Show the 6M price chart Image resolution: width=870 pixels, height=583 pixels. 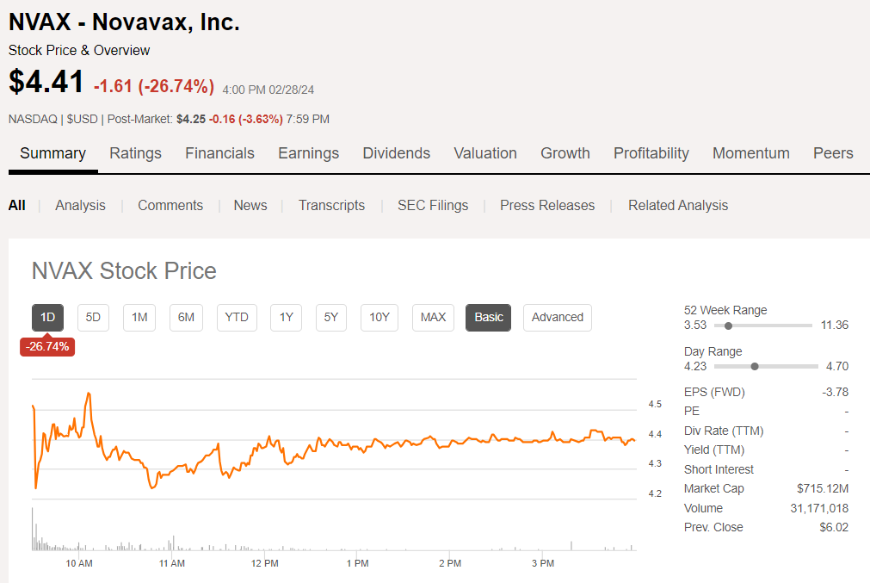186,317
